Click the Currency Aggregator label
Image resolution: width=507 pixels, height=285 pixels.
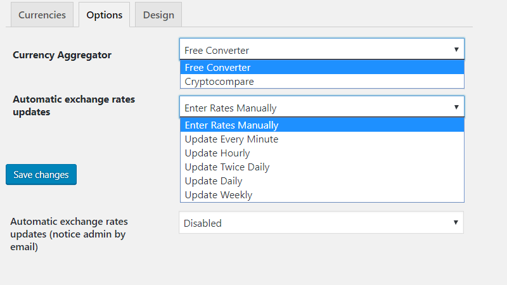tap(62, 55)
